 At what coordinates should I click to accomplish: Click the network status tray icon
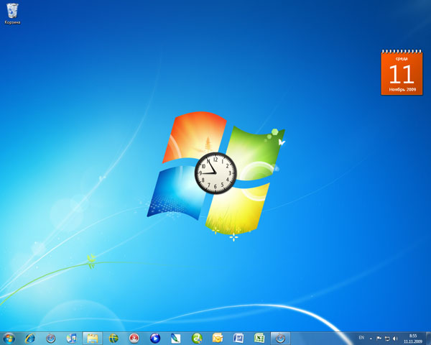tap(387, 339)
